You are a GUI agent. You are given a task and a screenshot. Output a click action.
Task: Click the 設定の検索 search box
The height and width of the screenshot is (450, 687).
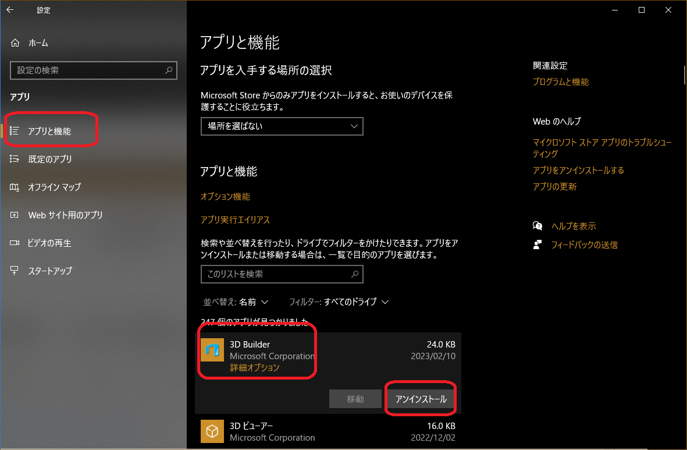click(x=93, y=70)
